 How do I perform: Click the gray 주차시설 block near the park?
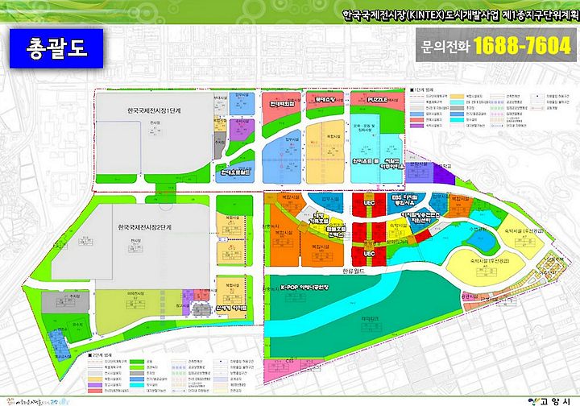(65, 302)
